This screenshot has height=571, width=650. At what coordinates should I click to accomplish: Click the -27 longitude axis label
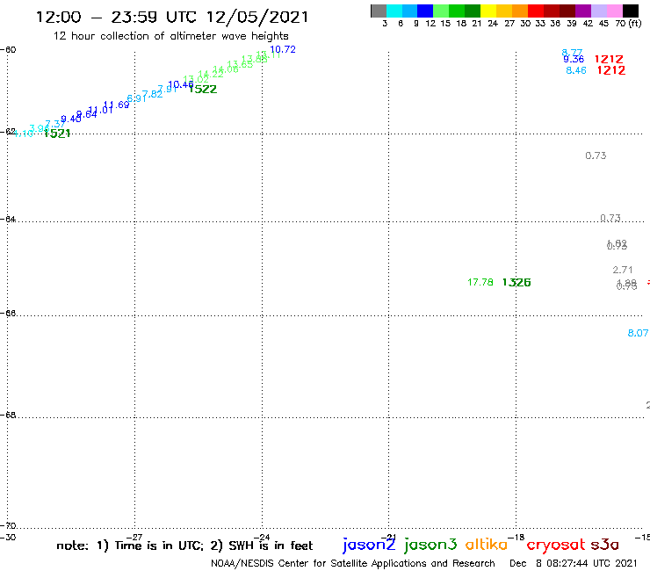click(x=134, y=538)
